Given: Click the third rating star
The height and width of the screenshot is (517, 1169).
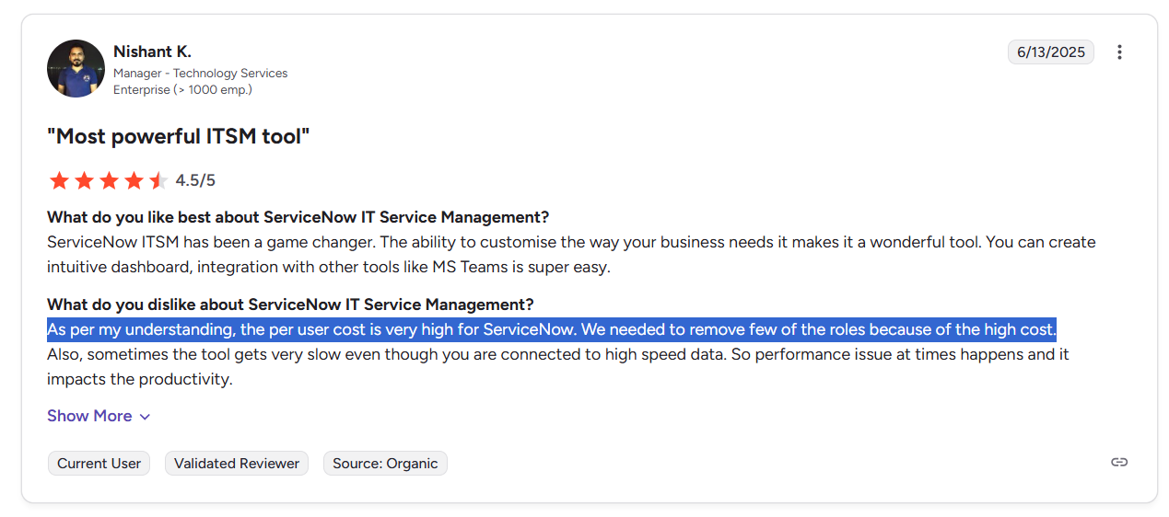Looking at the screenshot, I should (x=109, y=180).
